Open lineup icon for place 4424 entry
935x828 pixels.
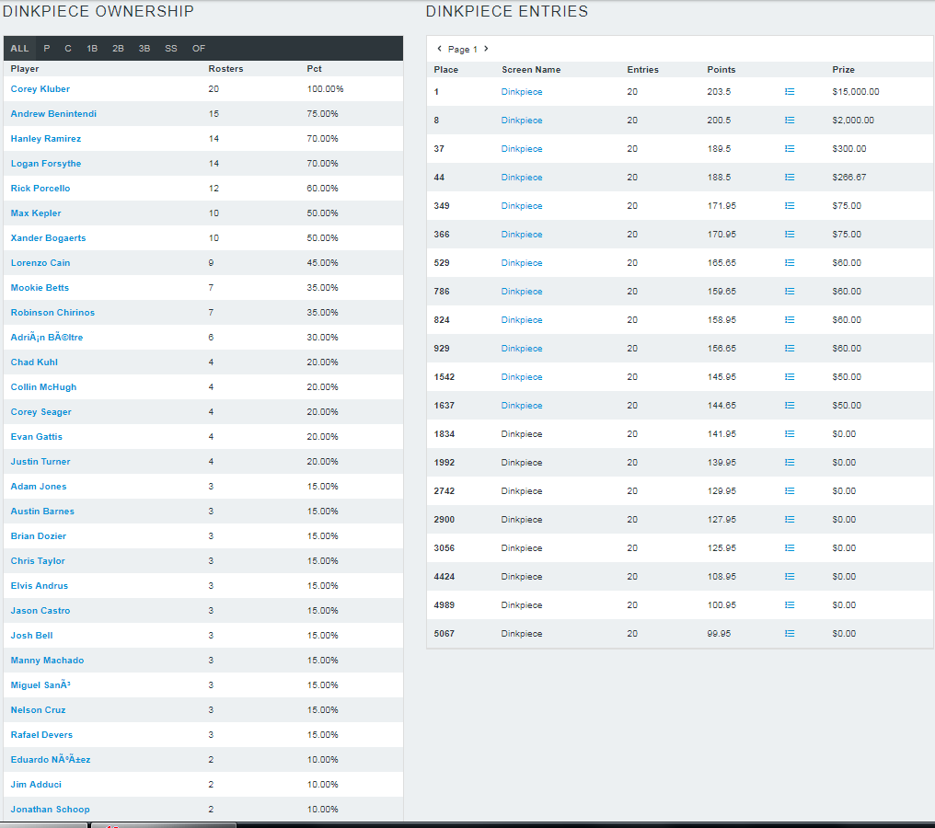pos(790,577)
